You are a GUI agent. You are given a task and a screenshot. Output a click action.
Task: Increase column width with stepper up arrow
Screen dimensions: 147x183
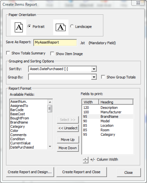tap(85, 159)
